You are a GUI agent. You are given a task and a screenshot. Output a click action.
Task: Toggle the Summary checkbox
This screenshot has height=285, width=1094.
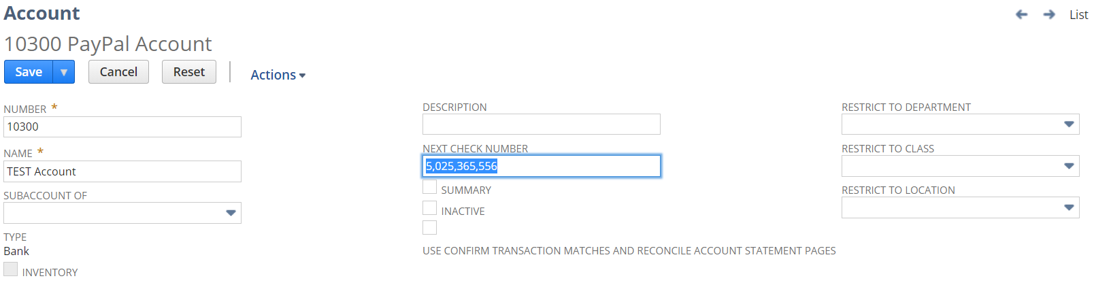430,187
